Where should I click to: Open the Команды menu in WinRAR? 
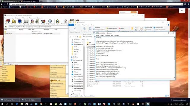(11, 18)
